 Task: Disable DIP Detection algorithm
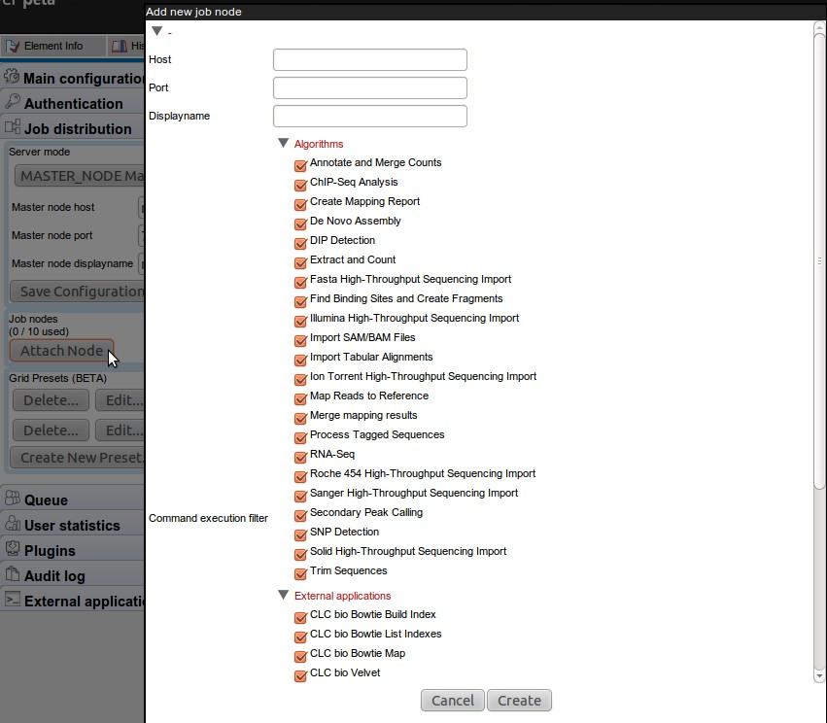[300, 243]
